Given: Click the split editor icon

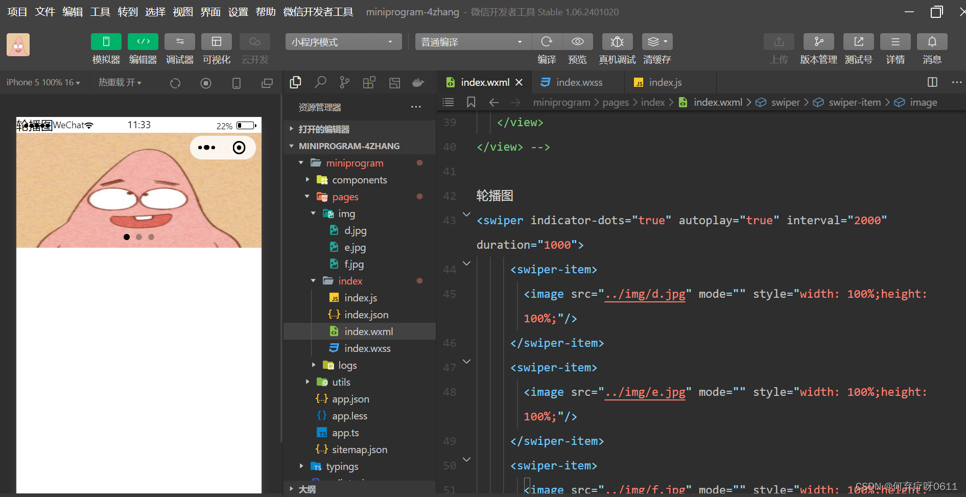Looking at the screenshot, I should point(932,82).
